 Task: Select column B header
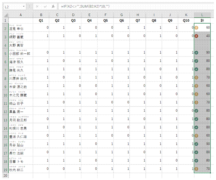coord(41,15)
